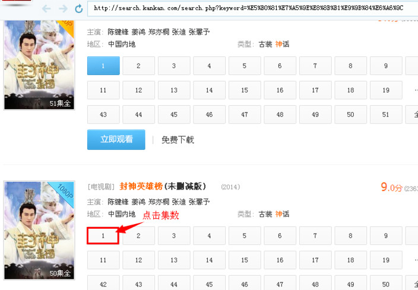
Task: Click the (2014) year label
Action: coord(230,187)
